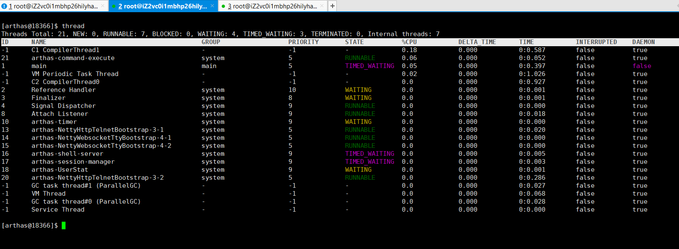Viewport: 679px width, 249px height.
Task: Click the green status dot on tab 2
Action: pyautogui.click(x=114, y=6)
